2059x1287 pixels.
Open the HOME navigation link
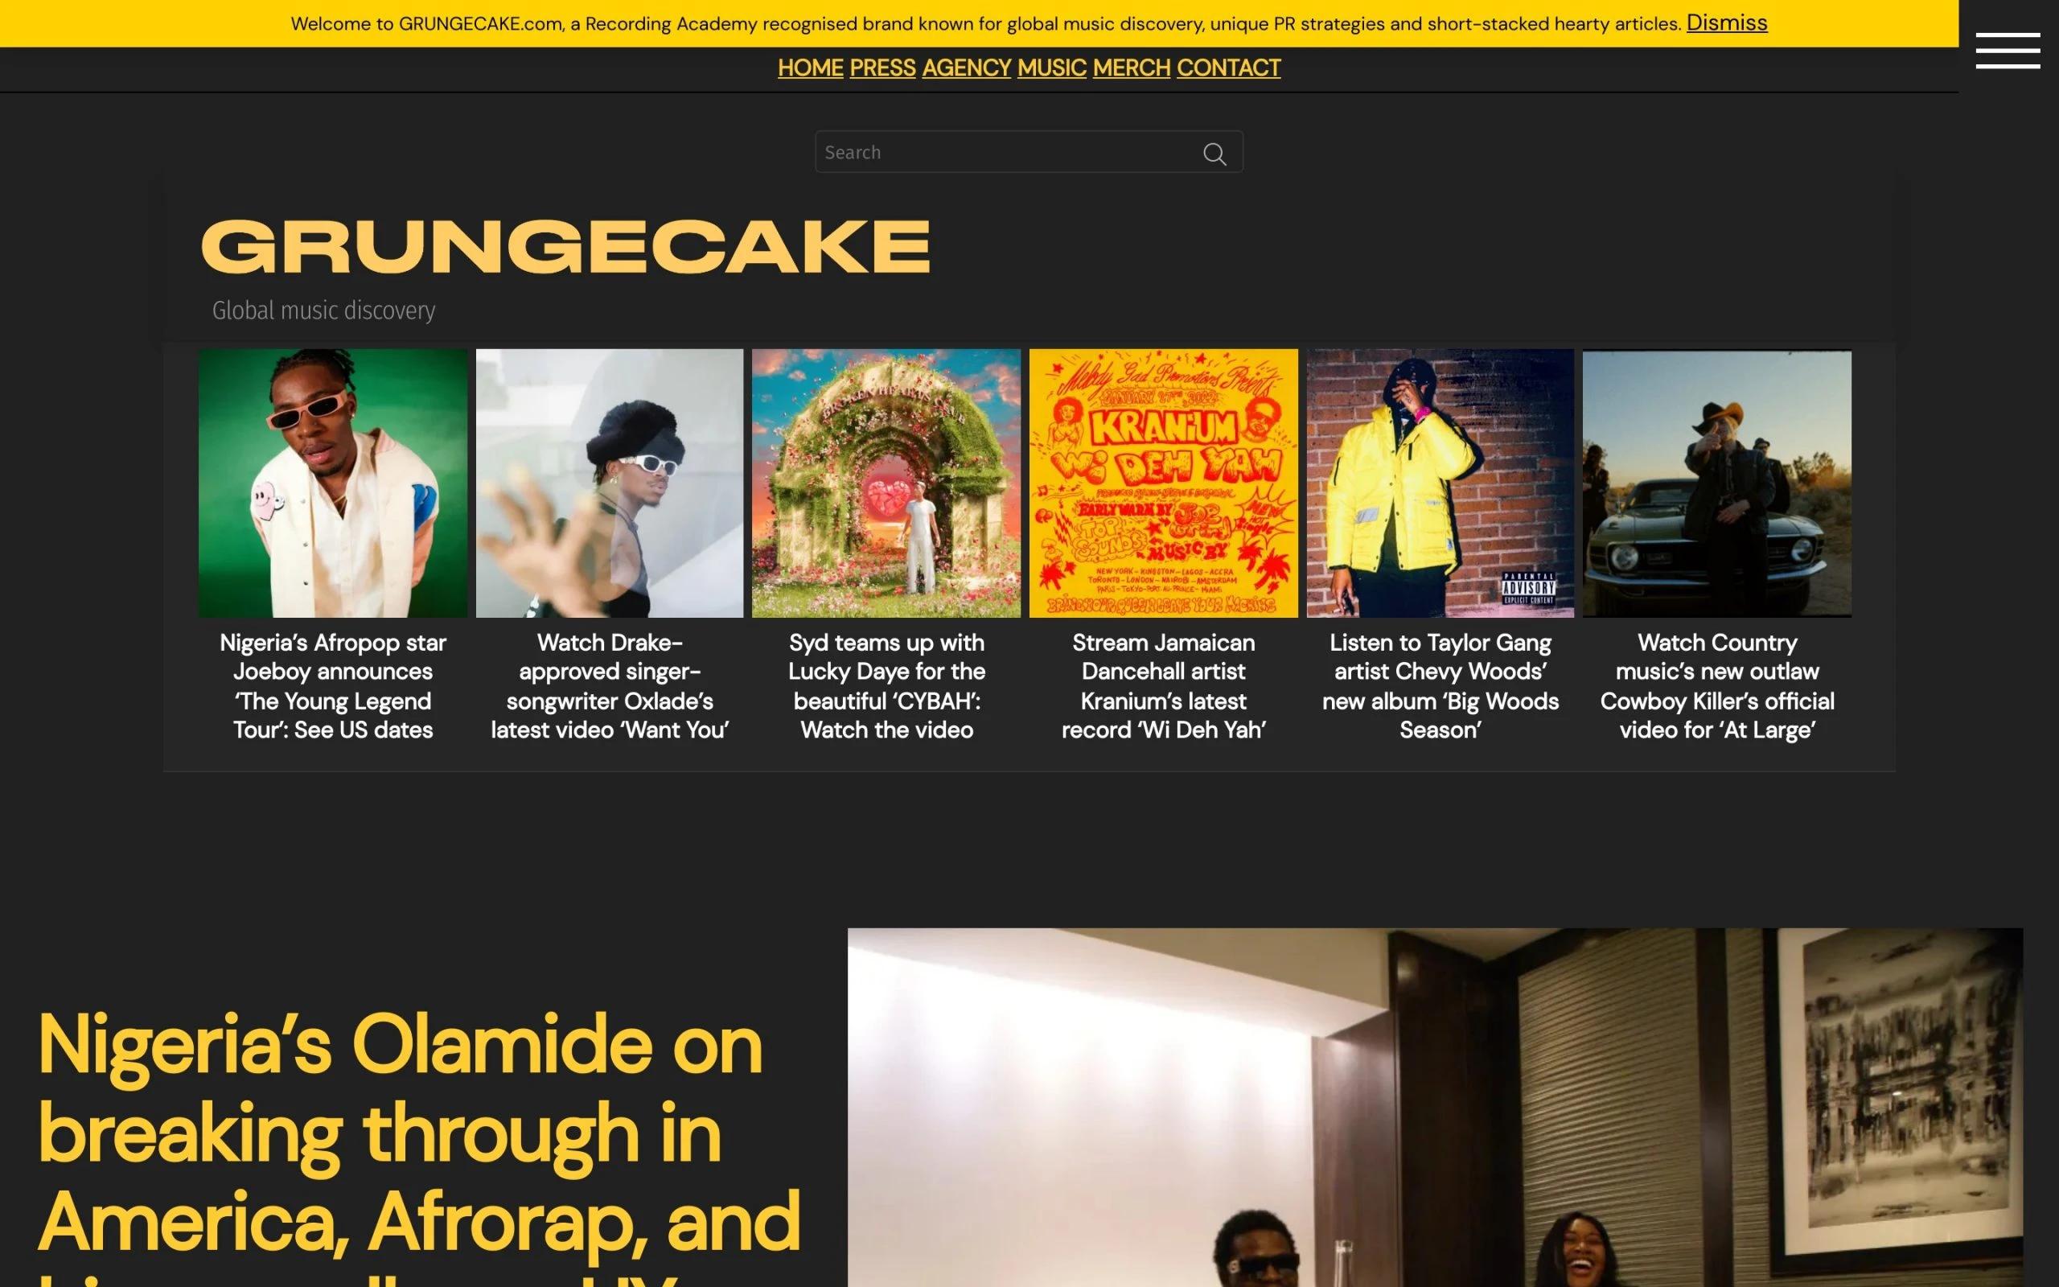810,68
